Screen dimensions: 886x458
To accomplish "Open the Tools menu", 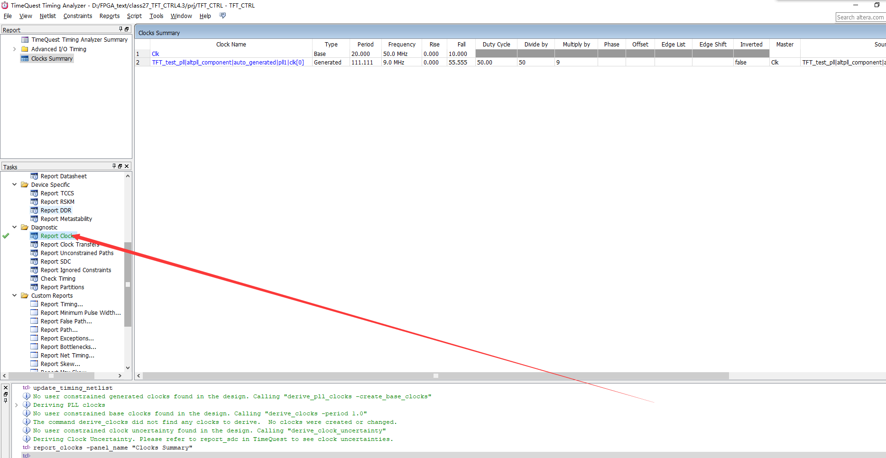I will tap(157, 16).
